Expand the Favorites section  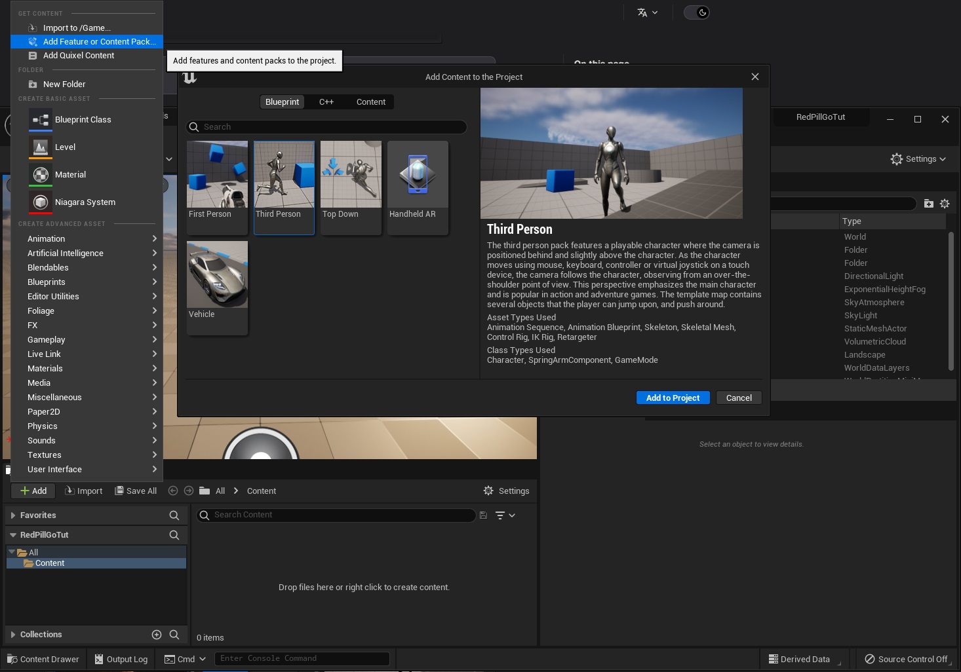[13, 515]
